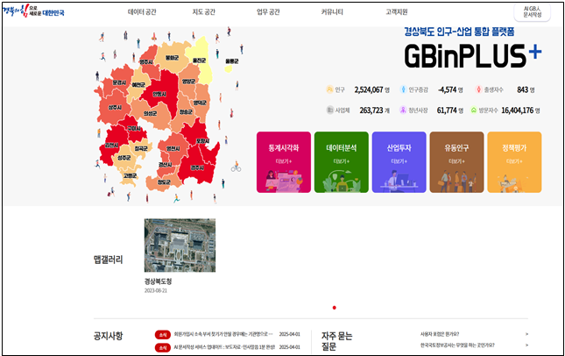Open the green 데이터분석 card
Image resolution: width=565 pixels, height=356 pixels.
340,162
